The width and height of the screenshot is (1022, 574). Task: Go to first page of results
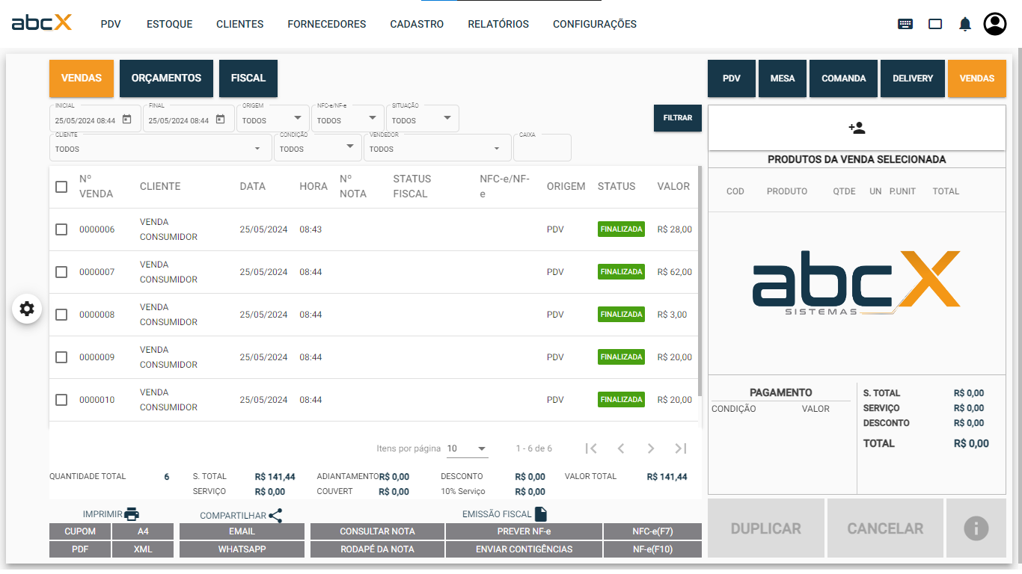591,448
